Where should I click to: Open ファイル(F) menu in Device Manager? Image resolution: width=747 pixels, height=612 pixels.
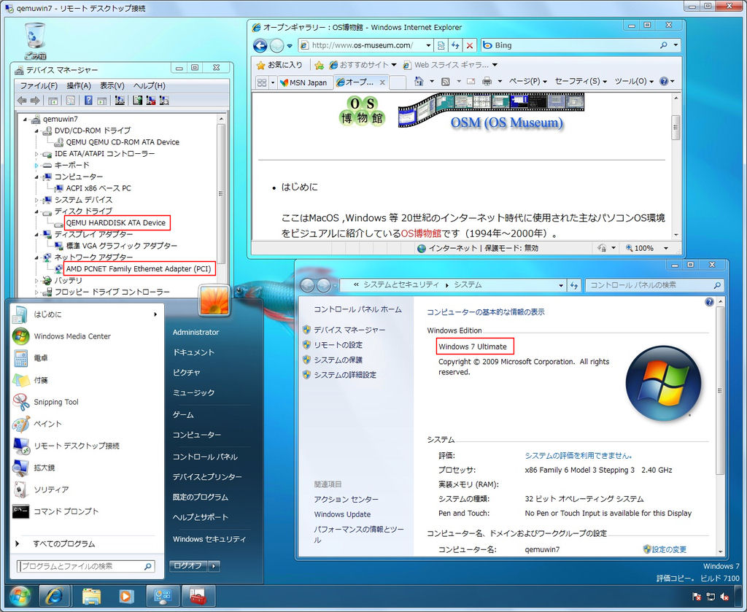pos(39,86)
